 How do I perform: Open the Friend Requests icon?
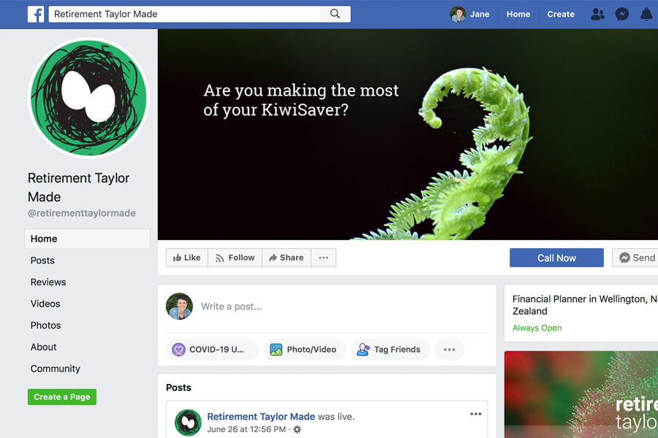[597, 15]
